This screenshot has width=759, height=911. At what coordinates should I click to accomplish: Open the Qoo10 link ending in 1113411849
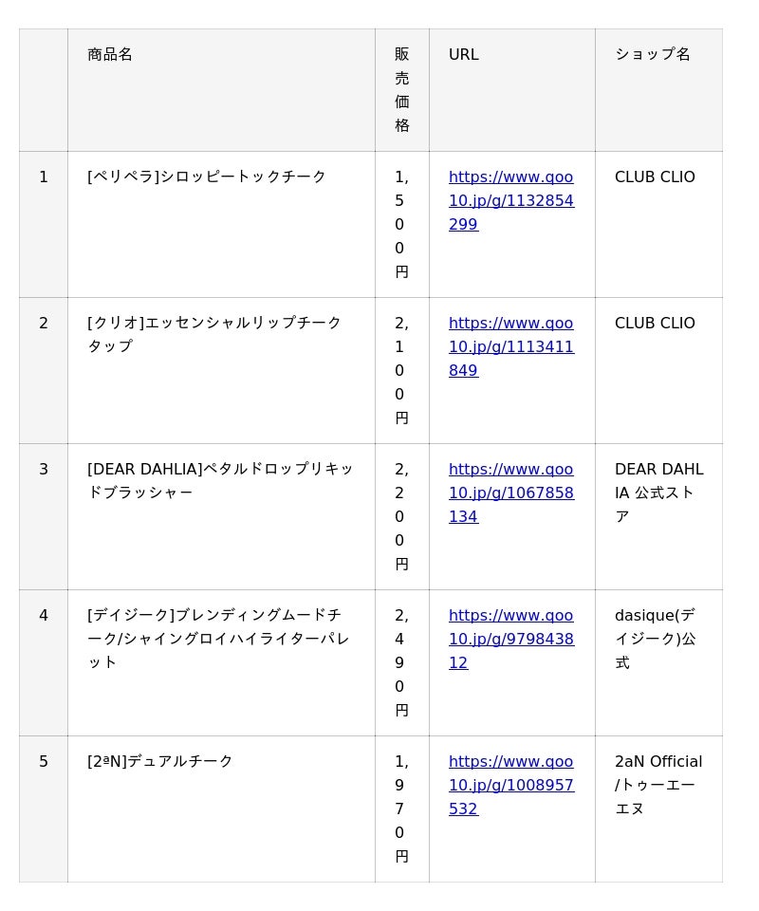pyautogui.click(x=510, y=346)
